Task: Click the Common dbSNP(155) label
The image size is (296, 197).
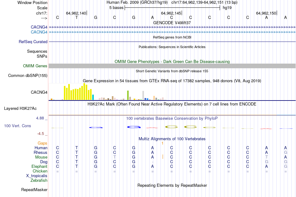Action: coord(28,76)
